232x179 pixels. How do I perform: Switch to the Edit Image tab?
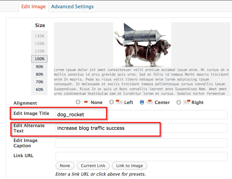33,7
